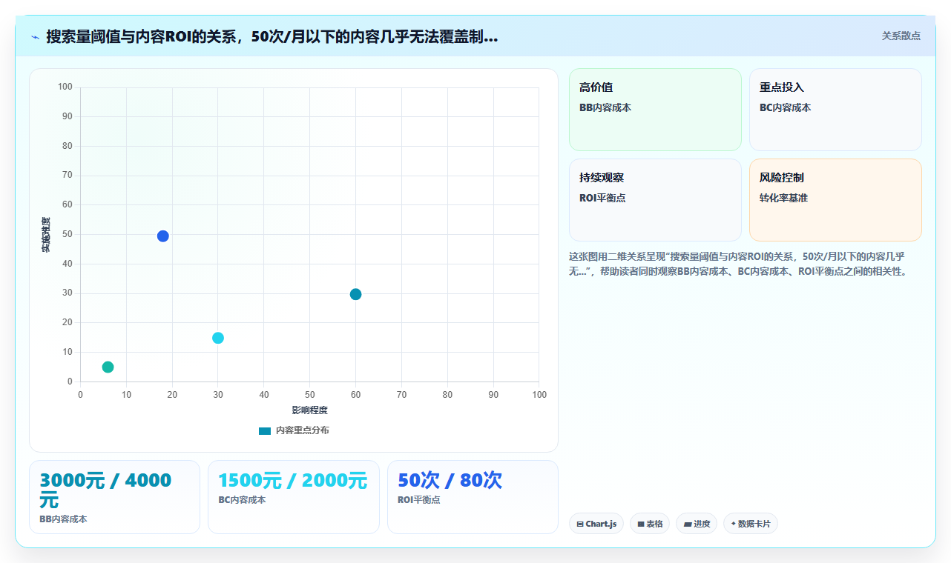
Task: Open the 高价值 quadrant card
Action: tap(655, 110)
